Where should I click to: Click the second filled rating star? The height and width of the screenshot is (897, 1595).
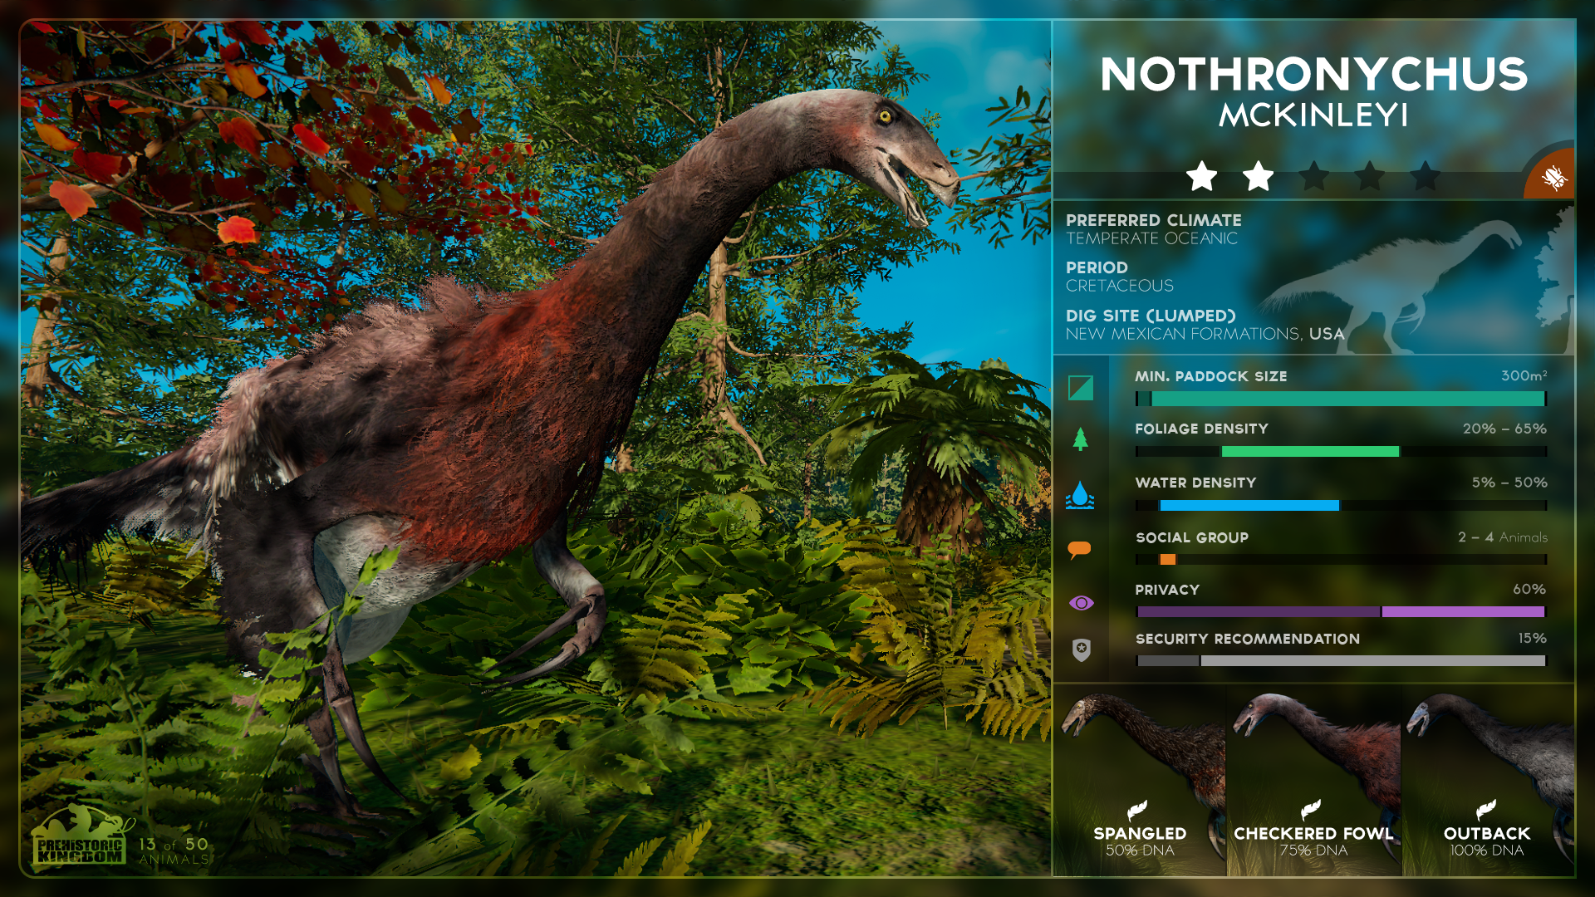[x=1258, y=176]
